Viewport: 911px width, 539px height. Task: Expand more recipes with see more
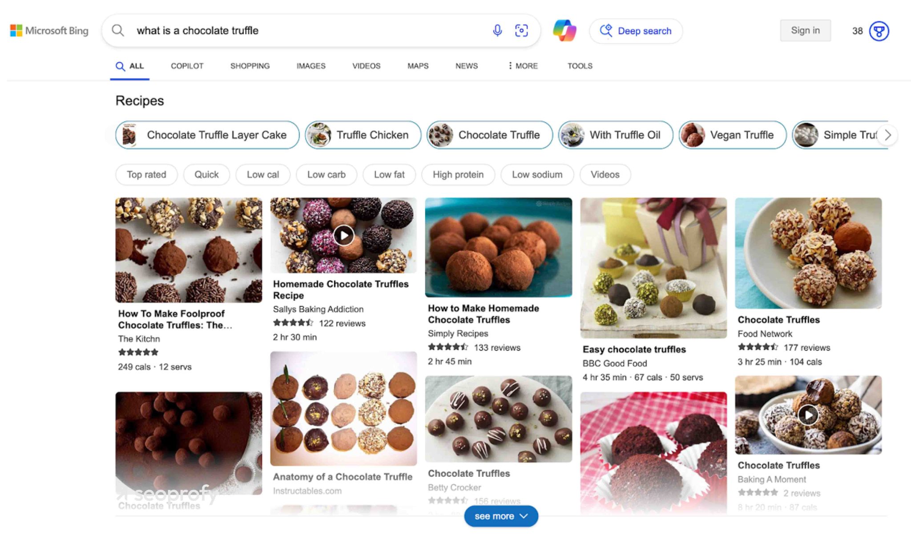[x=501, y=516]
